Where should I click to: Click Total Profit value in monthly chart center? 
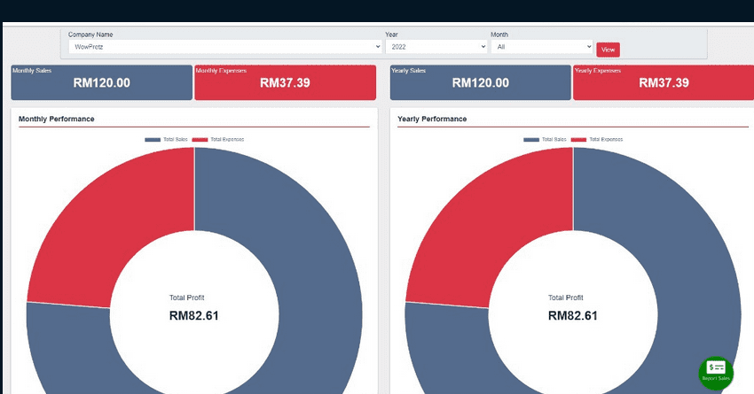click(x=193, y=315)
